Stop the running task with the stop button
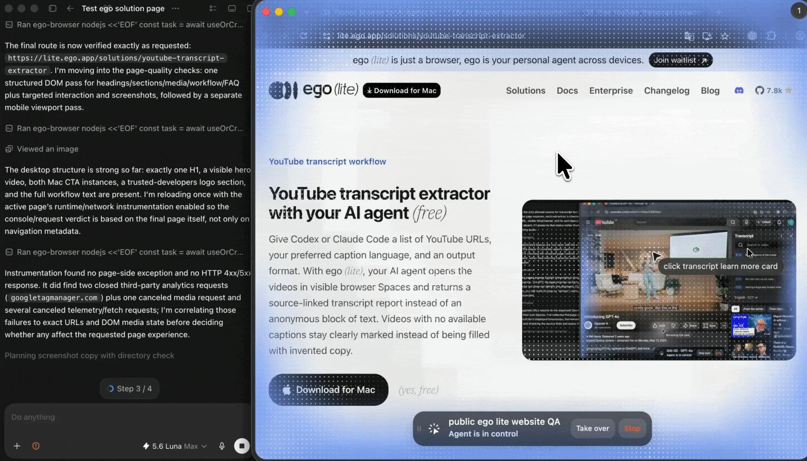 242,446
